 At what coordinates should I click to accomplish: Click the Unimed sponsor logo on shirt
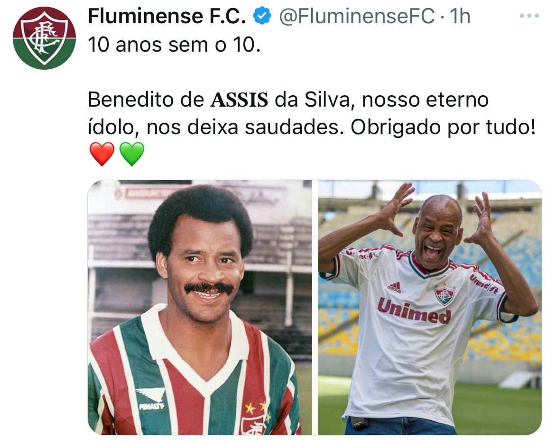414,310
